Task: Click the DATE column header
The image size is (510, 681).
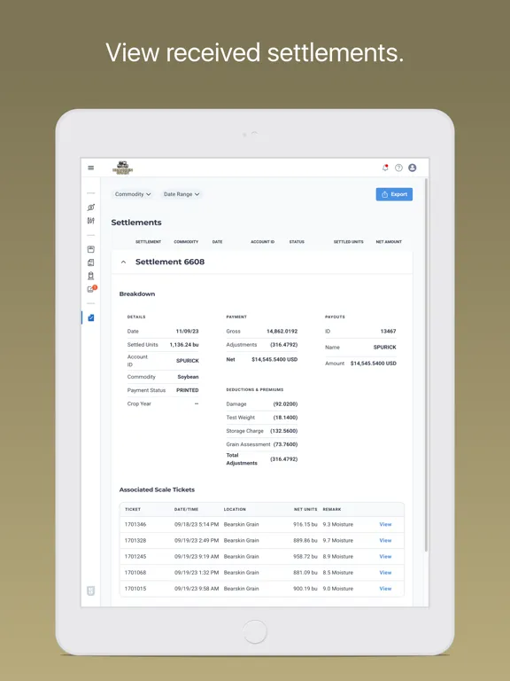Action: click(x=217, y=241)
